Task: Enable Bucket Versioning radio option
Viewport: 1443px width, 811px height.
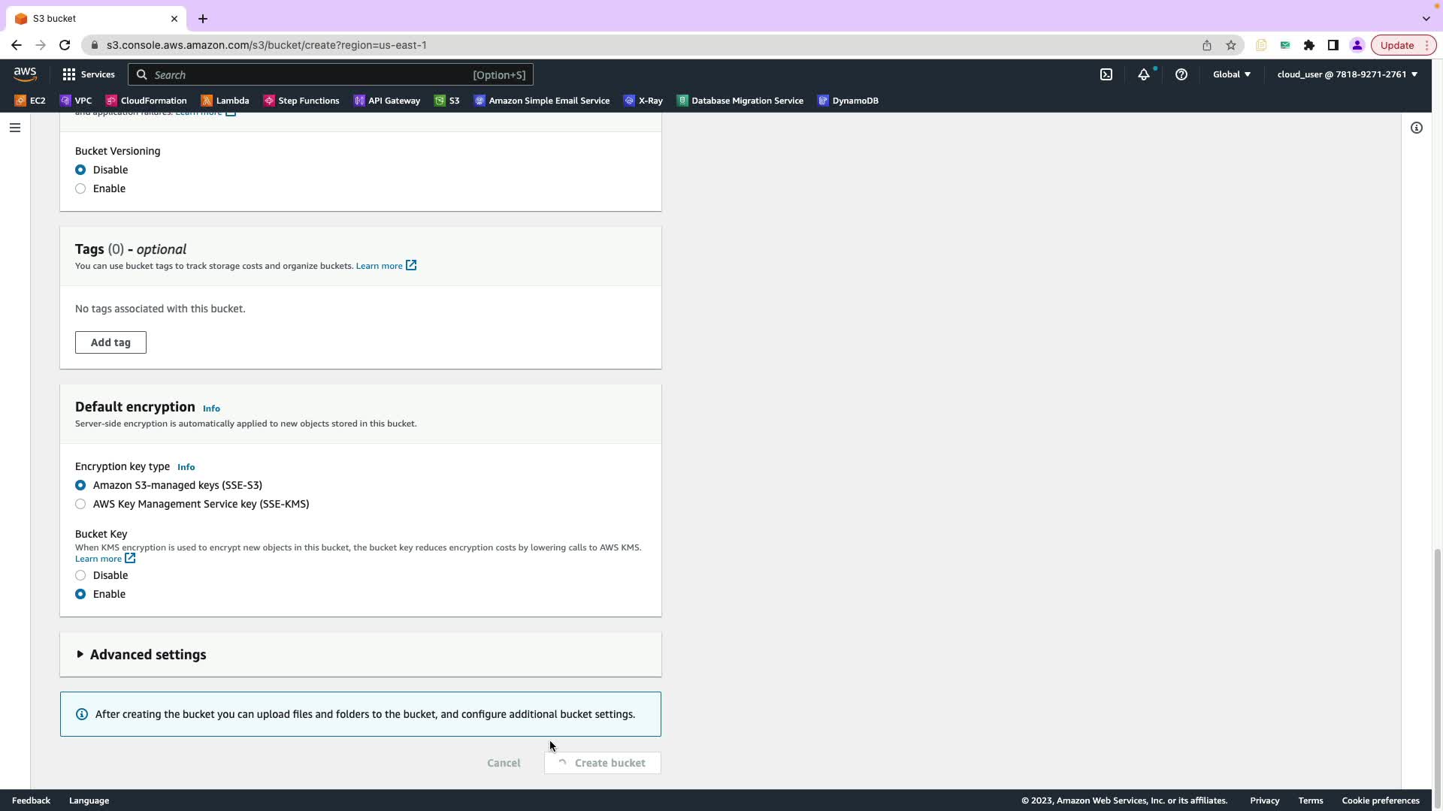Action: (x=80, y=188)
